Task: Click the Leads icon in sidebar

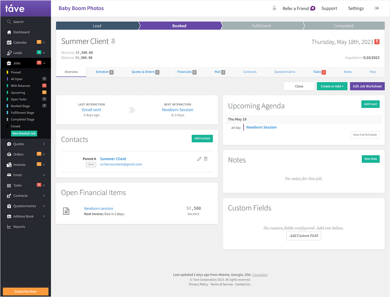Action: click(x=9, y=53)
